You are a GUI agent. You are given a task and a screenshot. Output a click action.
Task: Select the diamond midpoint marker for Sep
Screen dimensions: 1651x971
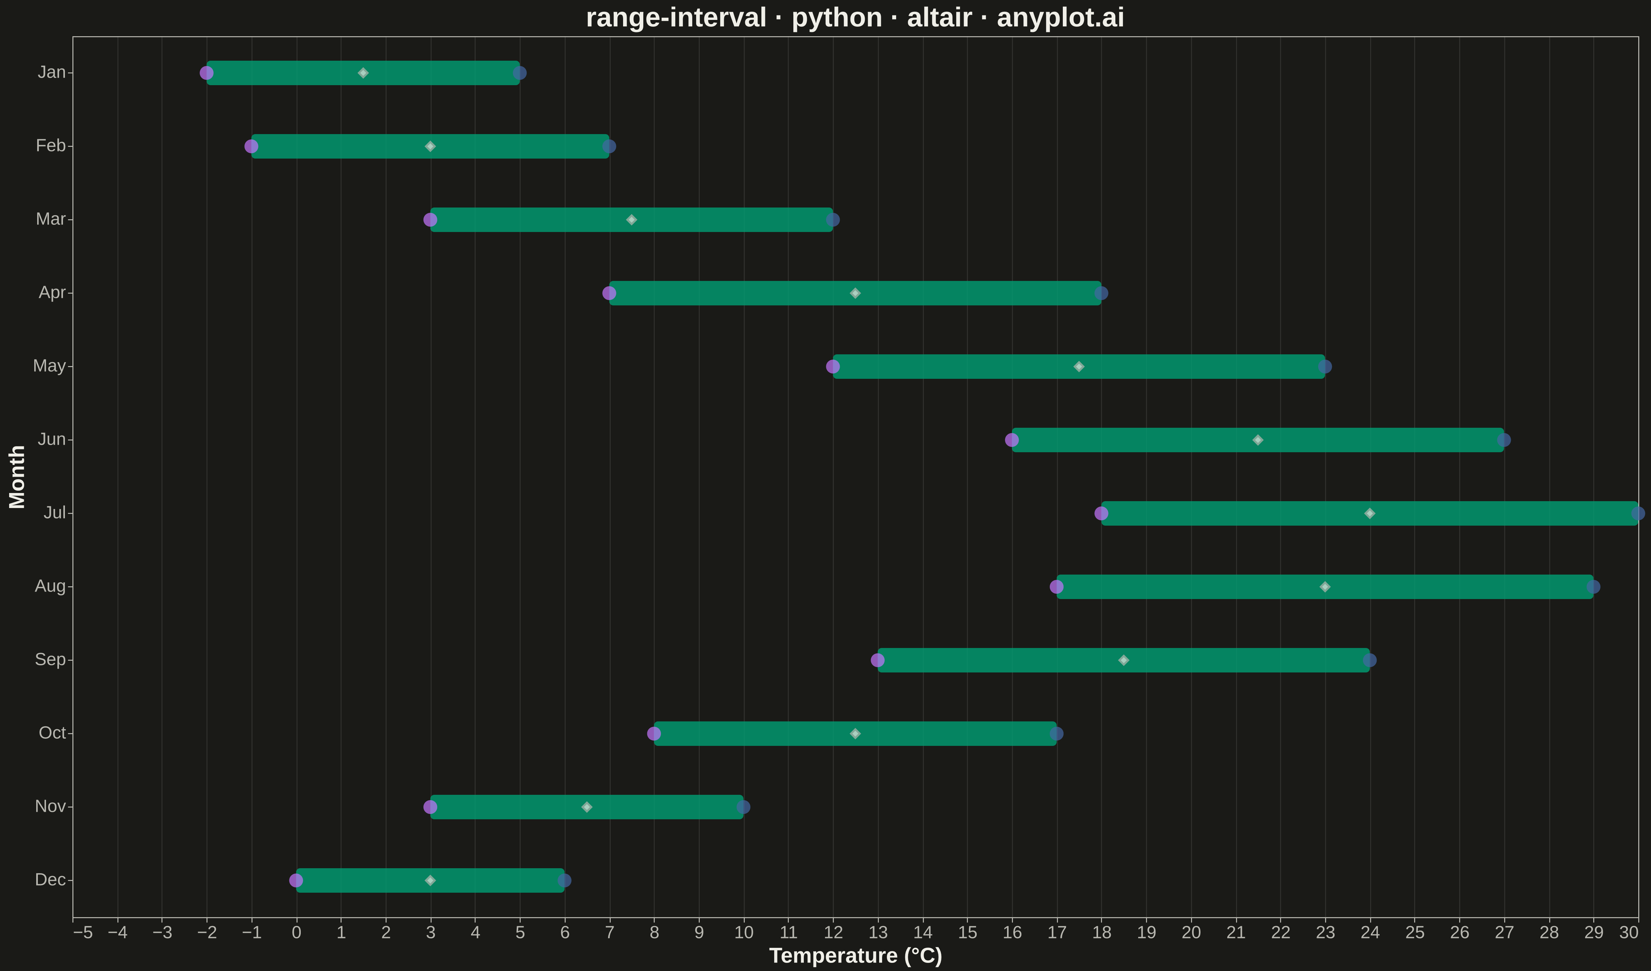1124,660
